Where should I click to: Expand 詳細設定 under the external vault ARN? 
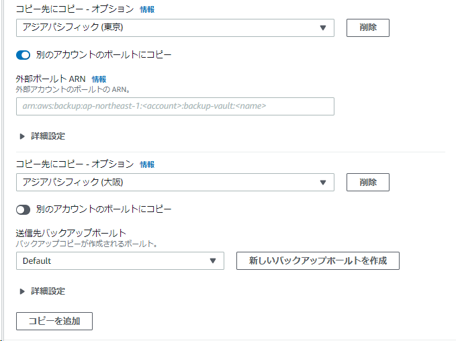tap(48, 136)
